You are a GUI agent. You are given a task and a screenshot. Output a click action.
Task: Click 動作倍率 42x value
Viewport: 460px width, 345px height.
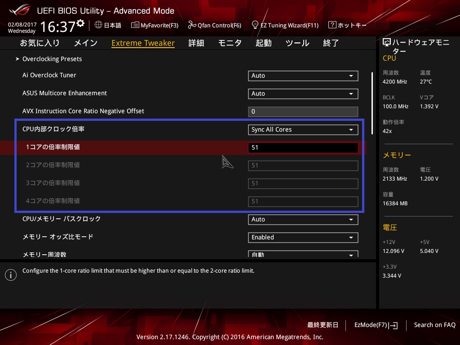tap(387, 131)
